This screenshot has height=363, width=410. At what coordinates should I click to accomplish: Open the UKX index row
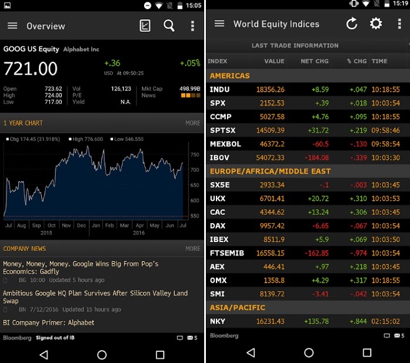tap(308, 199)
